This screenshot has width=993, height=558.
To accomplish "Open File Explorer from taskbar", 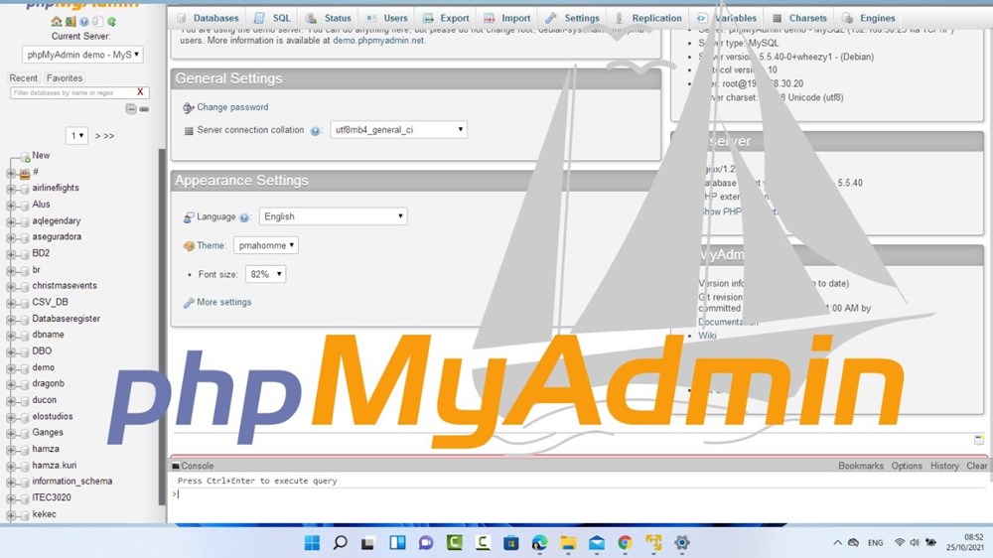I will point(568,543).
